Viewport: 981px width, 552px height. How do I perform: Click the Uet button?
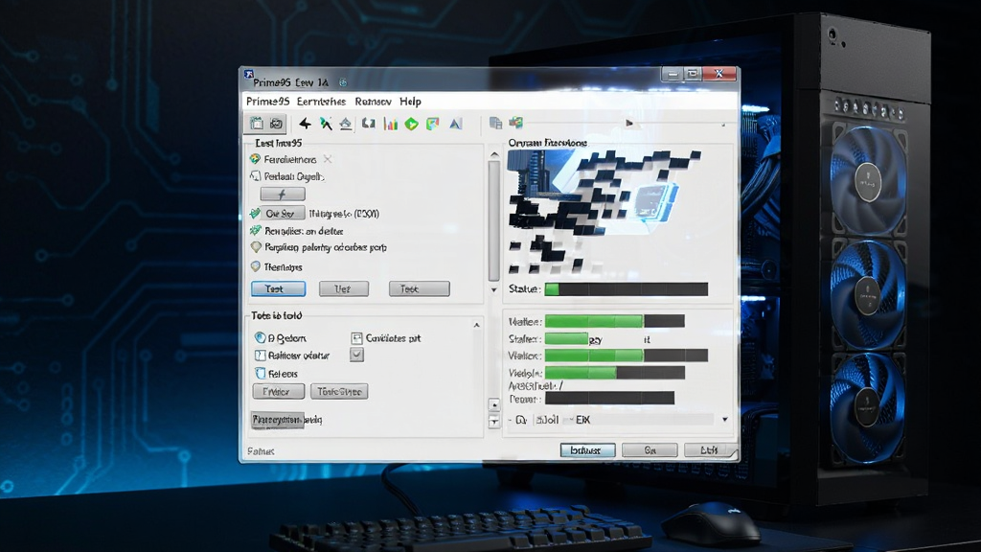(x=344, y=288)
